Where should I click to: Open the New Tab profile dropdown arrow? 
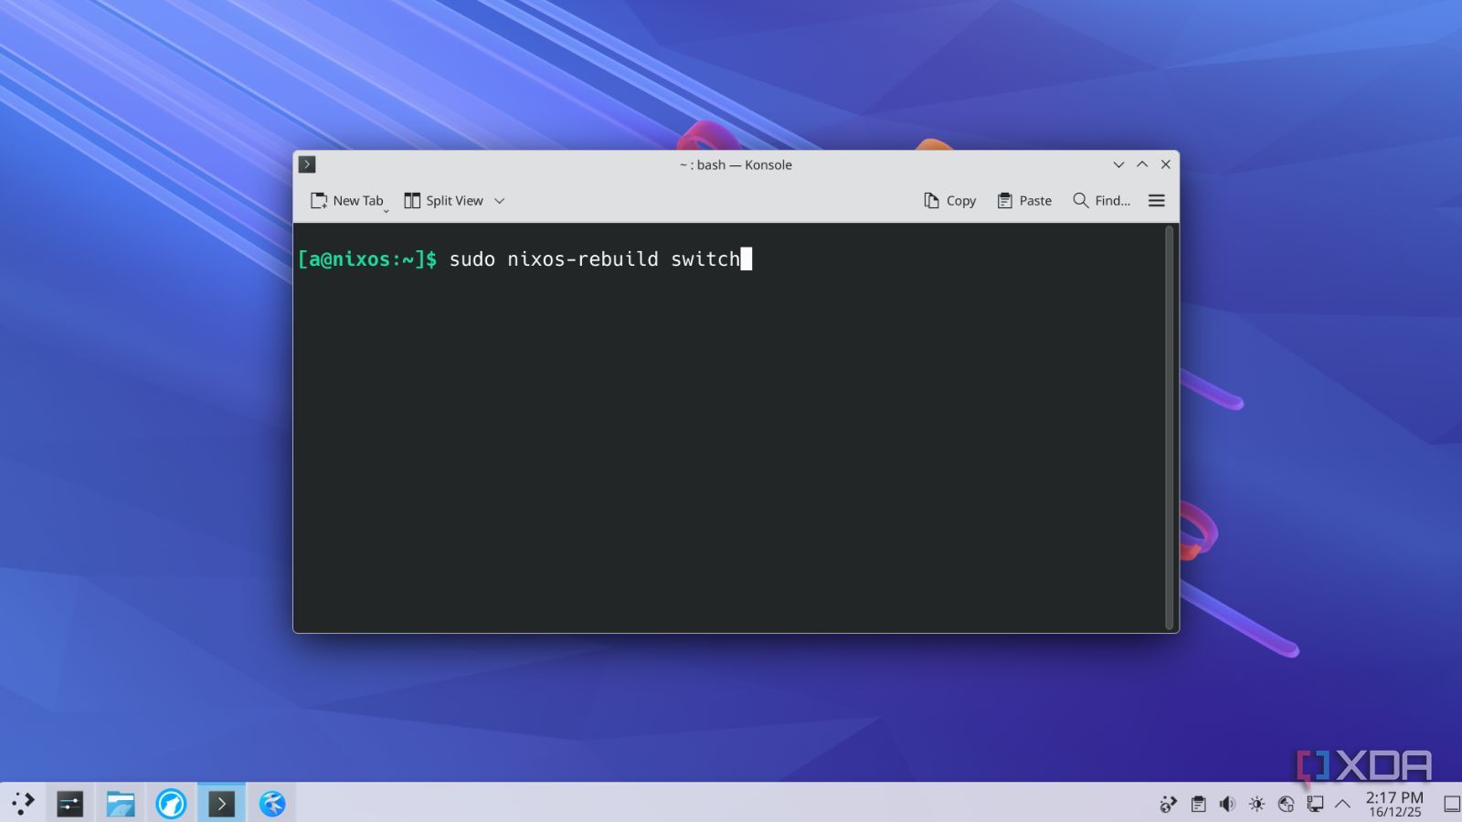click(386, 211)
